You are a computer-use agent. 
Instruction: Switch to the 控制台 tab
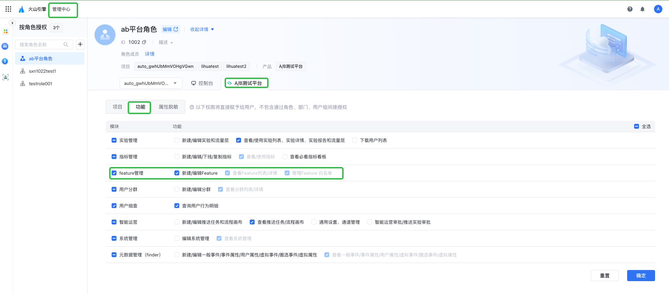[202, 83]
